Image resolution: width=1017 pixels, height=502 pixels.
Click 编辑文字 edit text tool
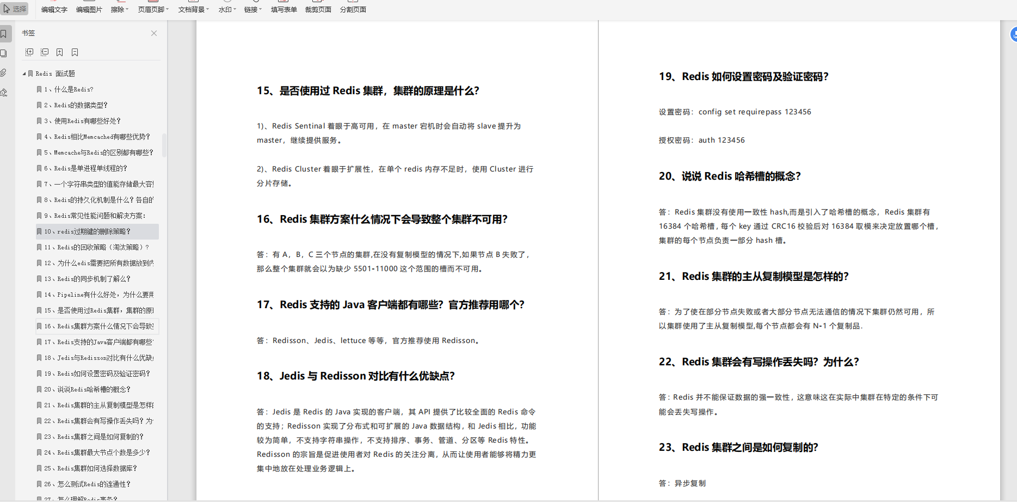coord(54,9)
